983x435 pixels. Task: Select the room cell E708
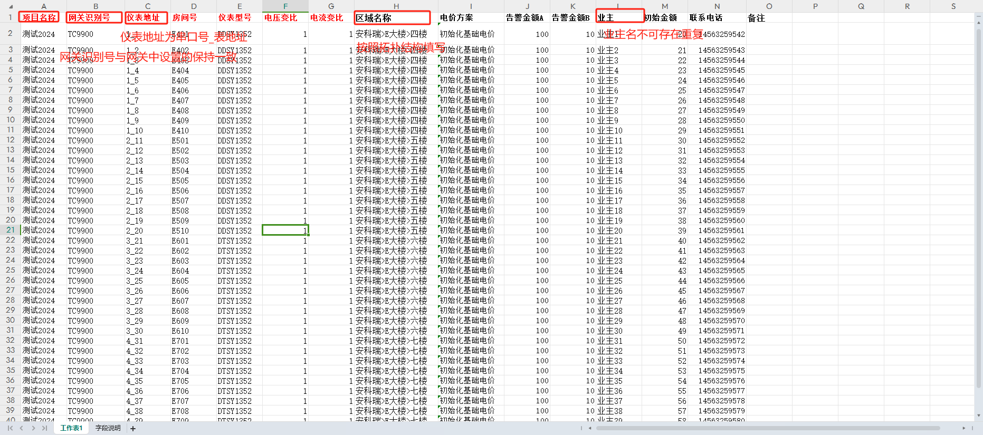(193, 411)
